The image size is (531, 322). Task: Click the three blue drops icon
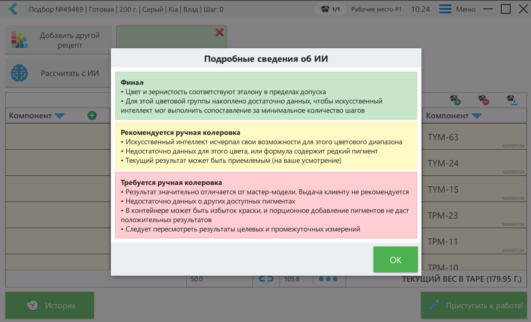coord(328,279)
